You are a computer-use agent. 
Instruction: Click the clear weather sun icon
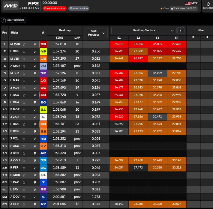tap(161, 9)
